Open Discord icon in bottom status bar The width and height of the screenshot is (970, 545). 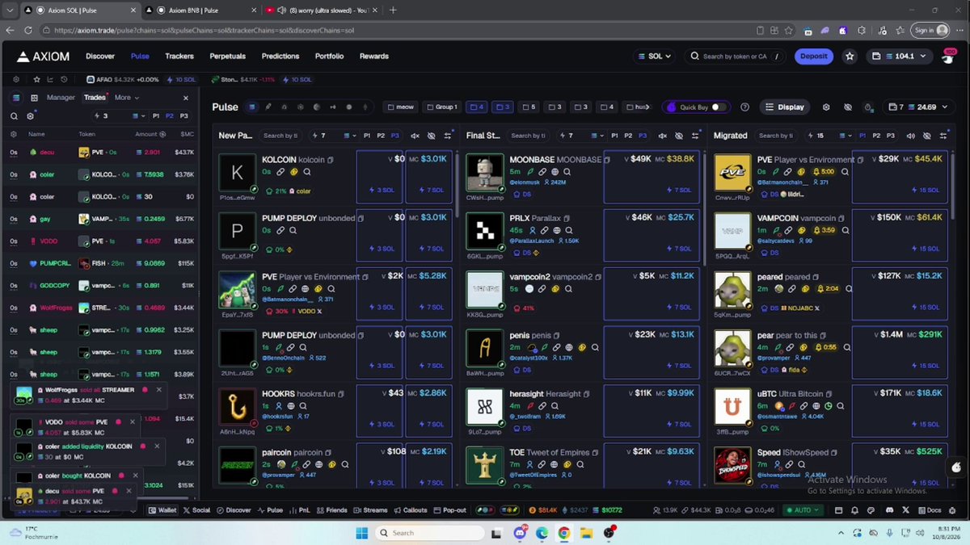tap(889, 510)
